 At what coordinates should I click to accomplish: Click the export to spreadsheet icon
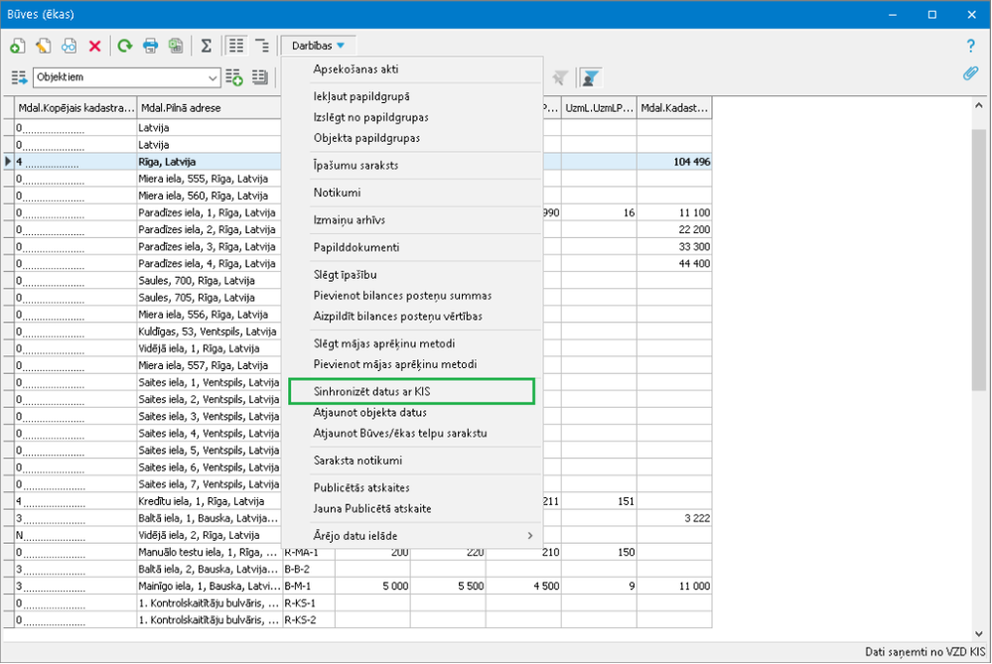click(x=176, y=46)
